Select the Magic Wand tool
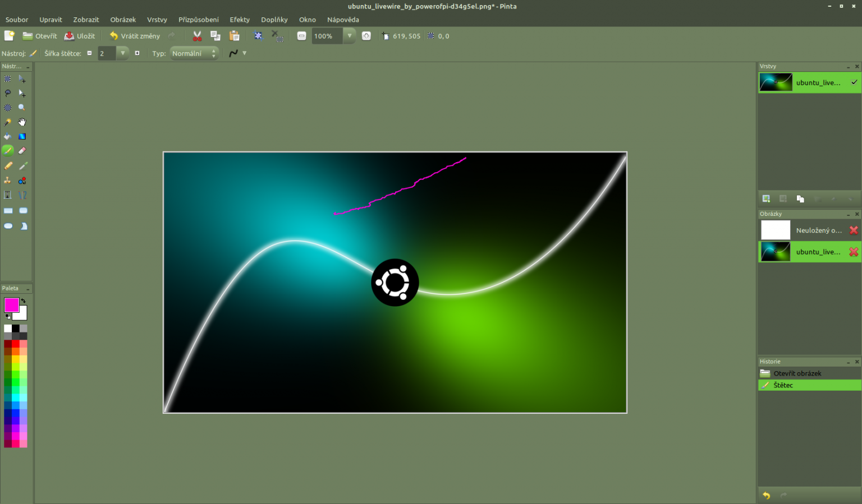The width and height of the screenshot is (862, 504). click(7, 122)
